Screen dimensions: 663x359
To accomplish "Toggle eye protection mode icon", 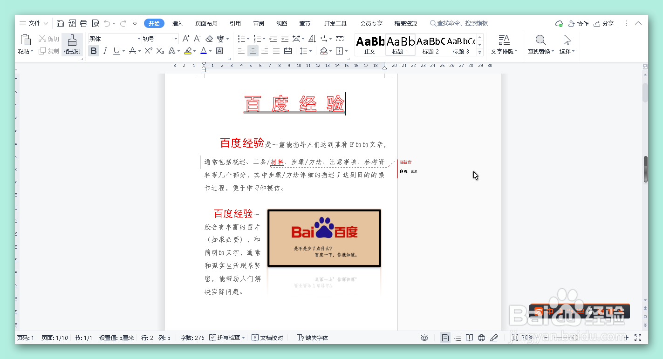I will pos(424,338).
